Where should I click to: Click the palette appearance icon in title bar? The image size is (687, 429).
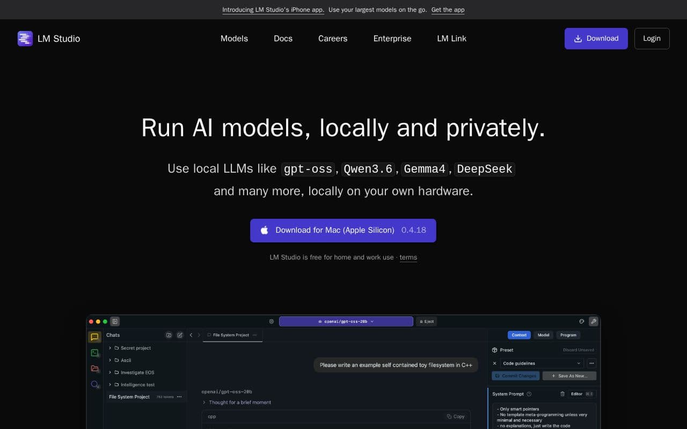point(581,321)
